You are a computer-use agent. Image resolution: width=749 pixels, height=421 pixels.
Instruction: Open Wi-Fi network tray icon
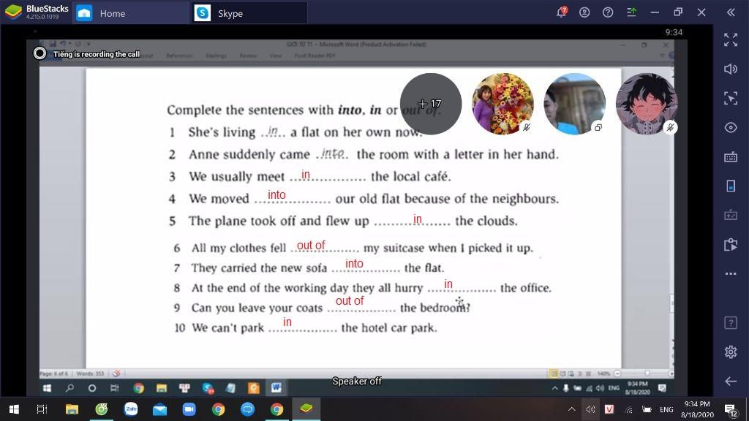(628, 409)
